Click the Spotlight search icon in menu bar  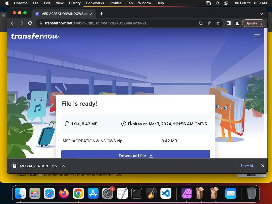click(217, 3)
